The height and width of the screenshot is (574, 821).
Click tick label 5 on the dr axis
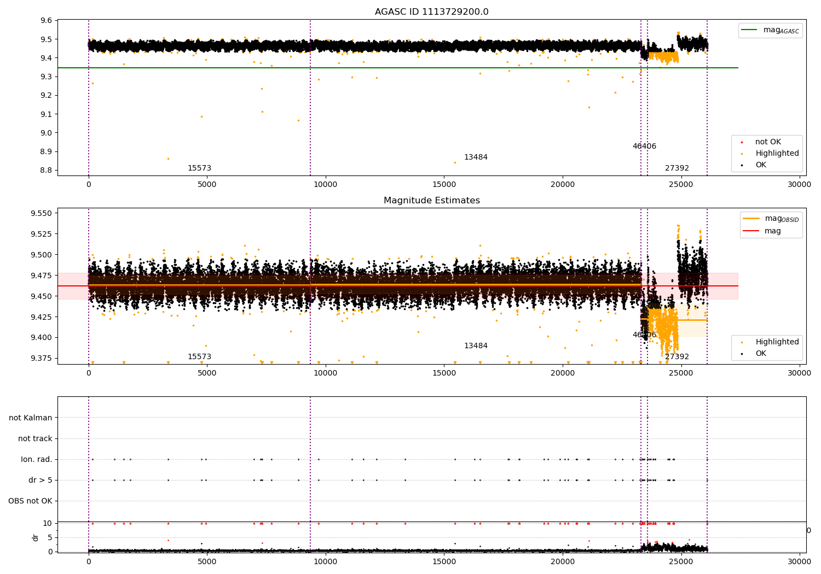pyautogui.click(x=50, y=537)
